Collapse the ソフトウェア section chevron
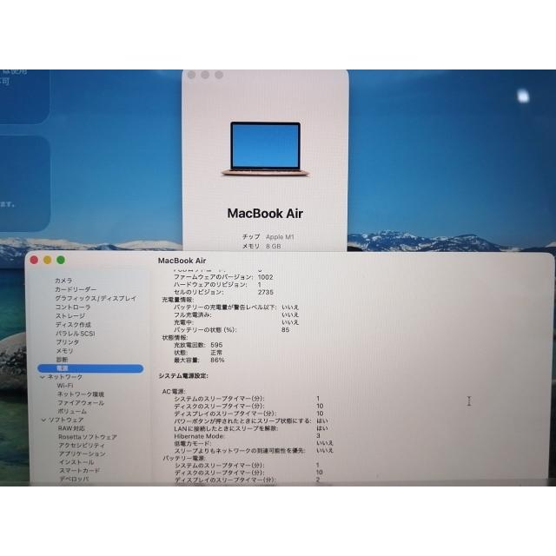 pyautogui.click(x=43, y=420)
